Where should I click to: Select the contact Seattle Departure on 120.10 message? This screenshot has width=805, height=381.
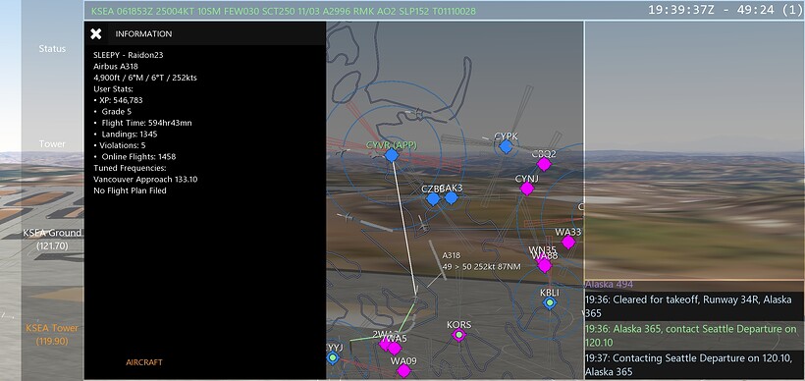[x=694, y=336]
